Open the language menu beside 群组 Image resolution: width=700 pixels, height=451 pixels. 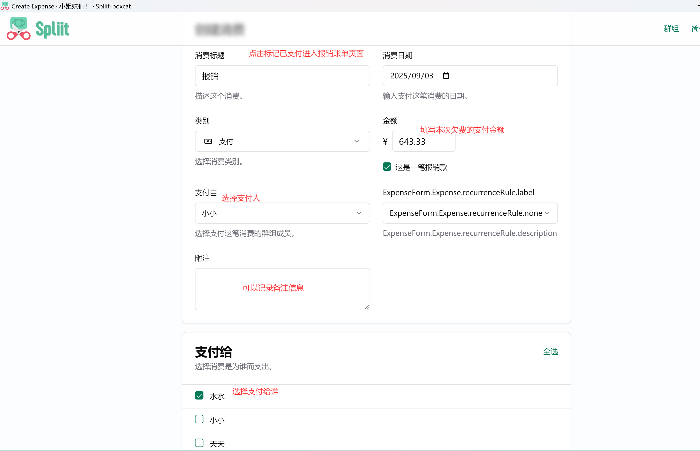tap(696, 29)
